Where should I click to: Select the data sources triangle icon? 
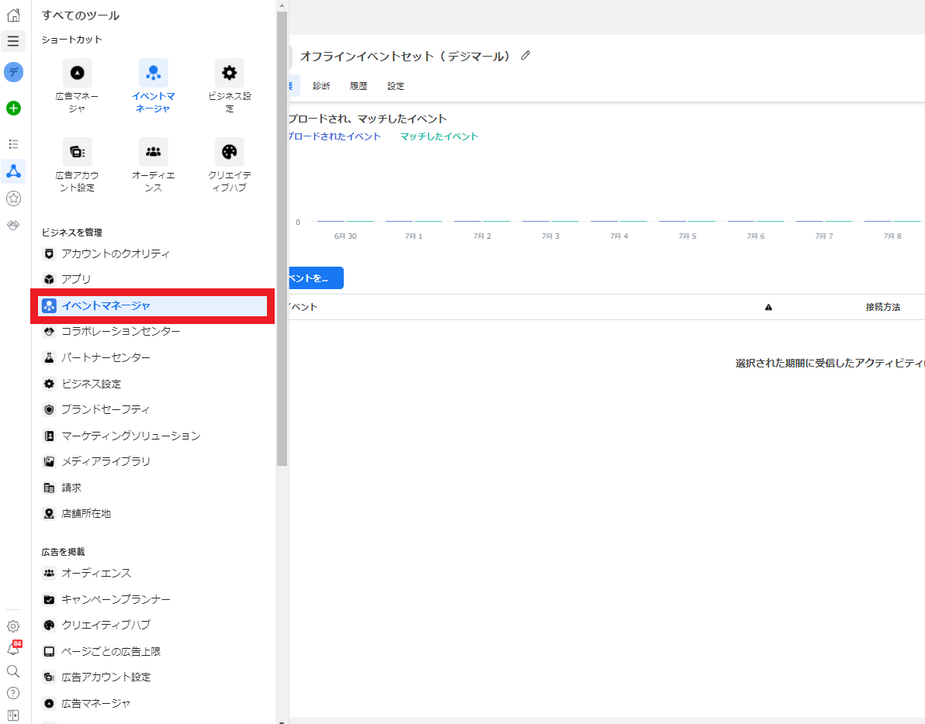tap(13, 171)
